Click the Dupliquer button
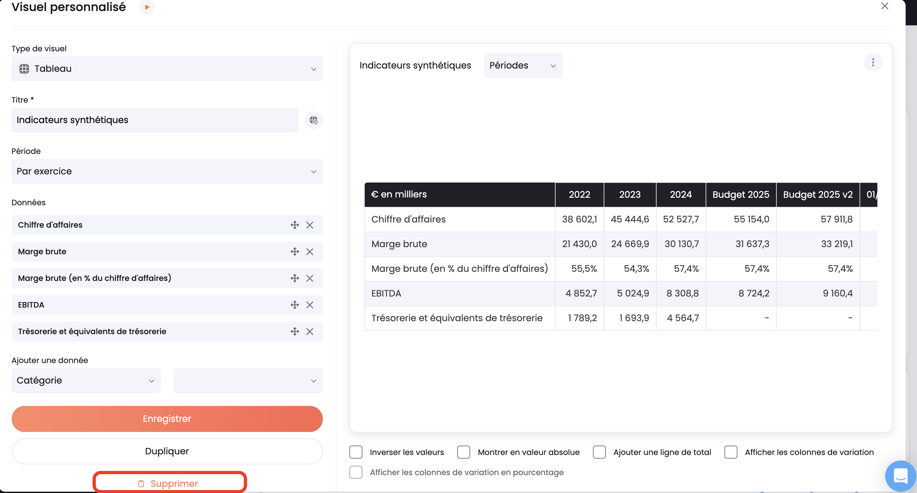 point(167,451)
